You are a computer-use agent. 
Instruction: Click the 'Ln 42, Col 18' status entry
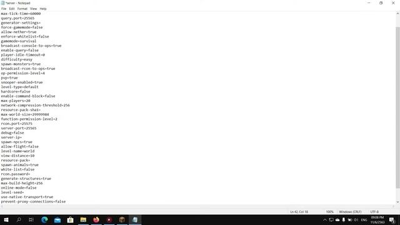[x=299, y=212]
